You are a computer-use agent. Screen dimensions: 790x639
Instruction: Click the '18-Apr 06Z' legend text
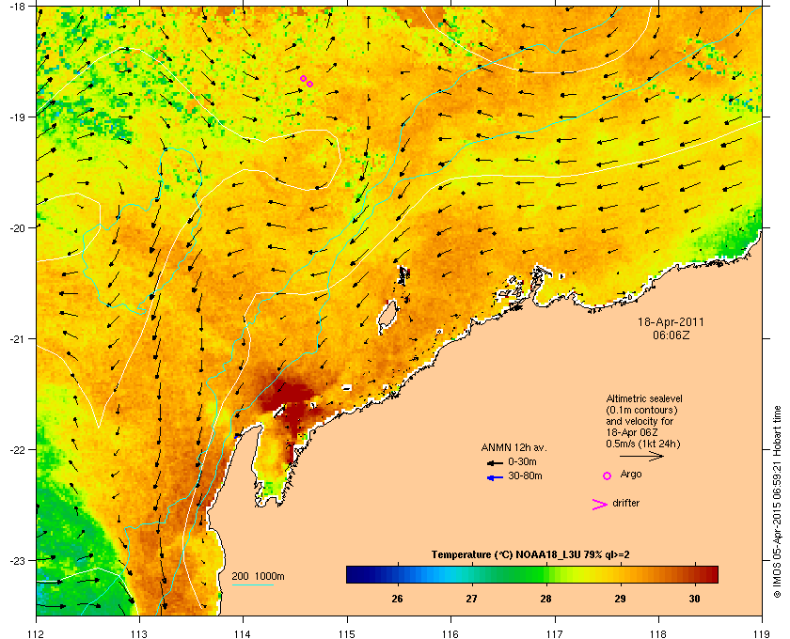click(632, 432)
